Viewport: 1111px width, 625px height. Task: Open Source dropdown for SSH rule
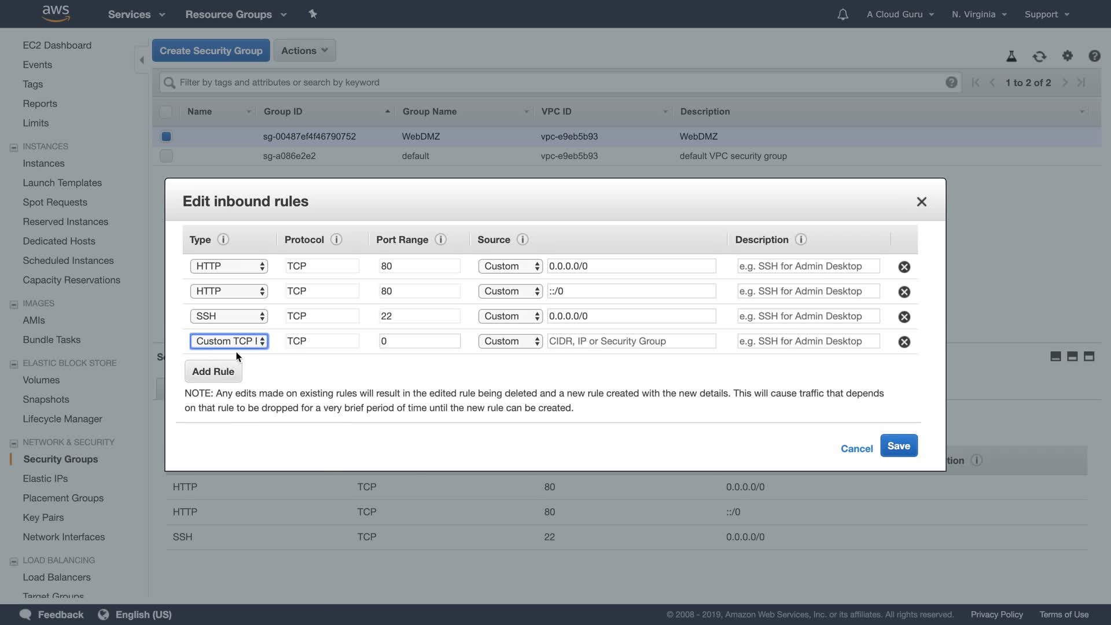pyautogui.click(x=510, y=316)
